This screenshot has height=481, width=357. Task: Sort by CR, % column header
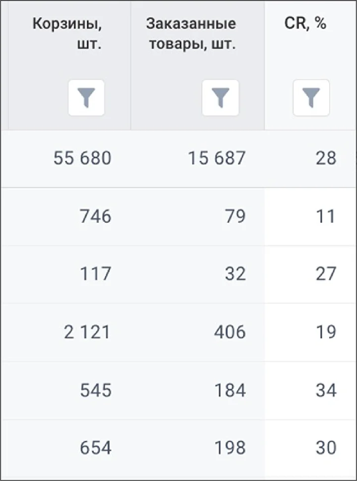click(305, 24)
